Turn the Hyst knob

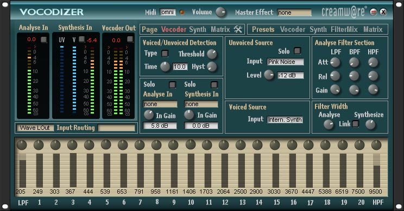pyautogui.click(x=212, y=67)
